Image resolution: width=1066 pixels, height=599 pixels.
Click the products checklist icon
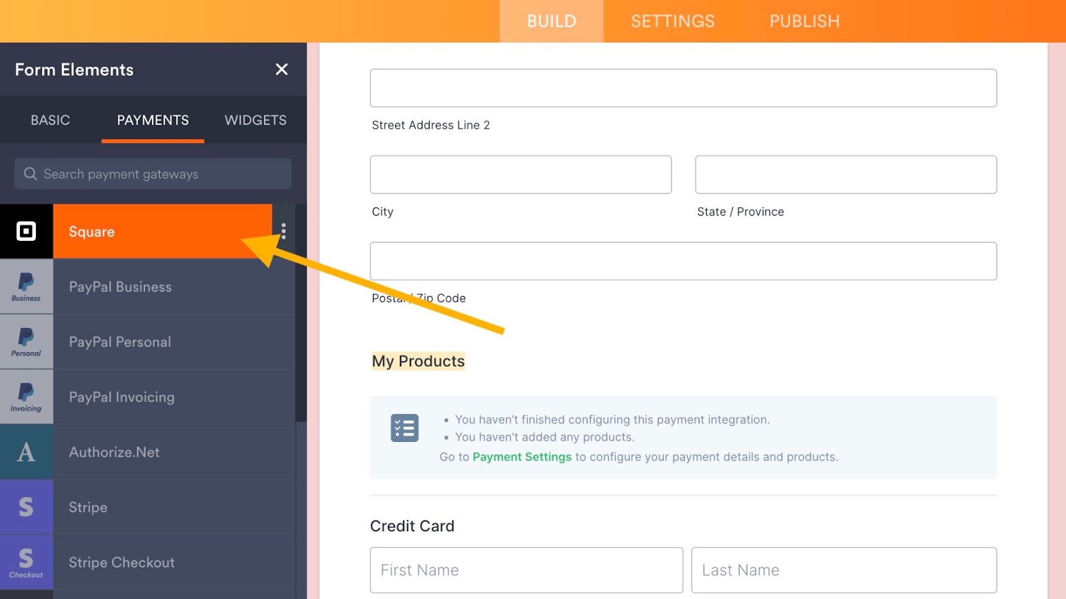(x=404, y=428)
